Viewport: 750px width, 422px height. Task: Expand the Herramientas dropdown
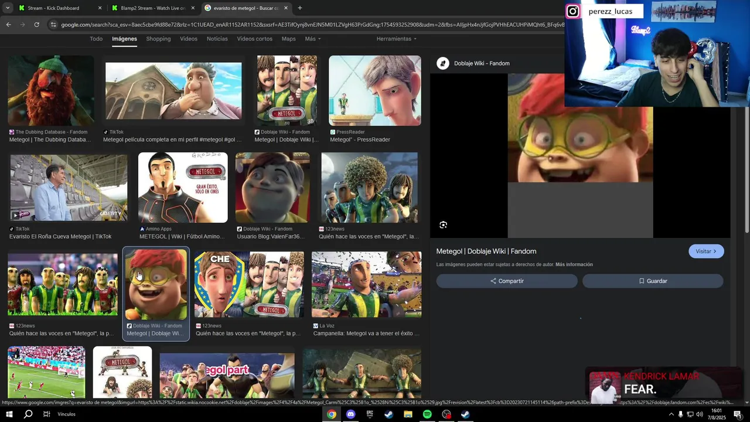tap(396, 39)
